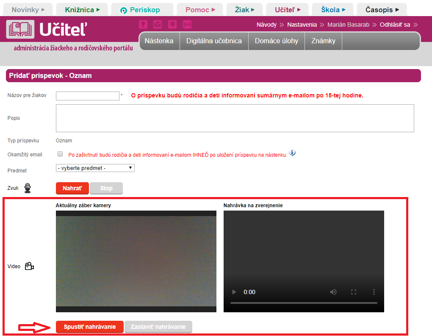Click the Zastaviť nahrávanie button
Viewport: 432px width, 336px height.
click(x=158, y=327)
